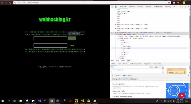Collapse the tbody node
The width and height of the screenshot is (191, 104).
(119, 40)
